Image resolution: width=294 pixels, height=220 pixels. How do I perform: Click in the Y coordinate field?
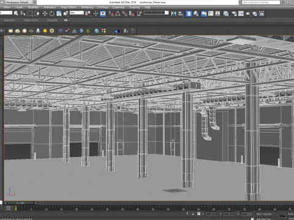(x=228, y=214)
